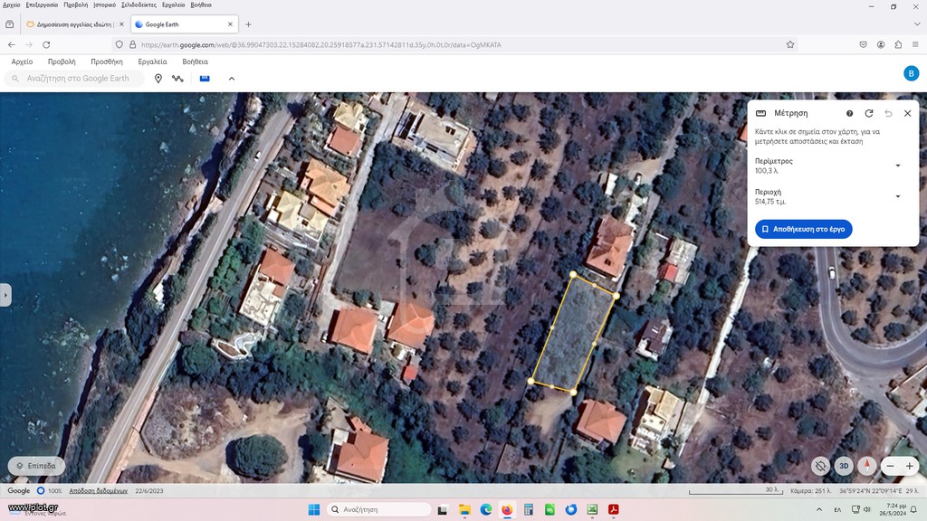927x521 pixels.
Task: Click the rotation lock icon near 3D
Action: 820,466
